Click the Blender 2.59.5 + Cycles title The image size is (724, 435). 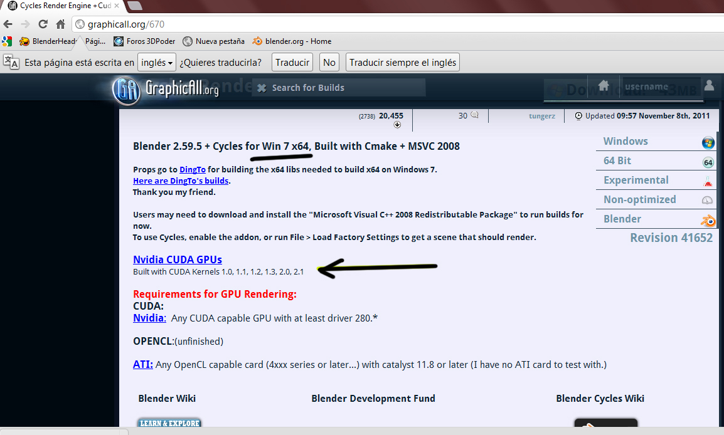296,146
